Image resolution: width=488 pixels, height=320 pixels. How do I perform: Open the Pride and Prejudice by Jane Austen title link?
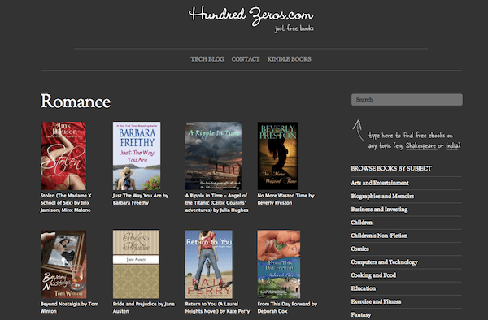pyautogui.click(x=143, y=308)
